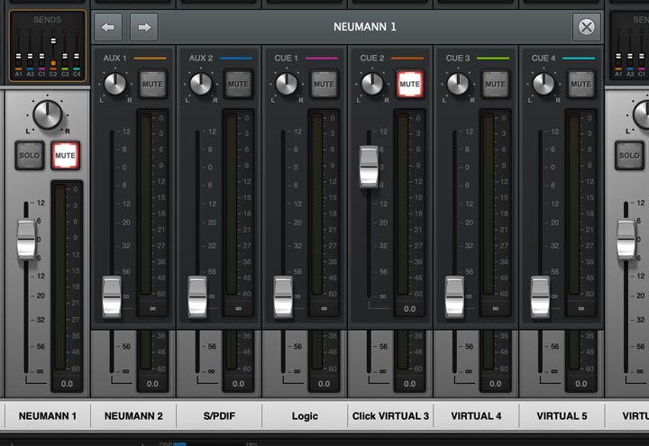The image size is (649, 446).
Task: Click the CUE 1 pan knob
Action: (x=287, y=84)
